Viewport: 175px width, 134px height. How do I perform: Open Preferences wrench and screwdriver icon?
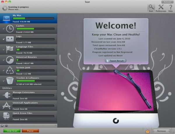coord(161,7)
